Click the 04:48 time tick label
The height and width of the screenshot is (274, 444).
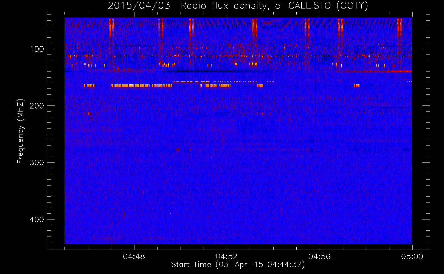tap(134, 257)
